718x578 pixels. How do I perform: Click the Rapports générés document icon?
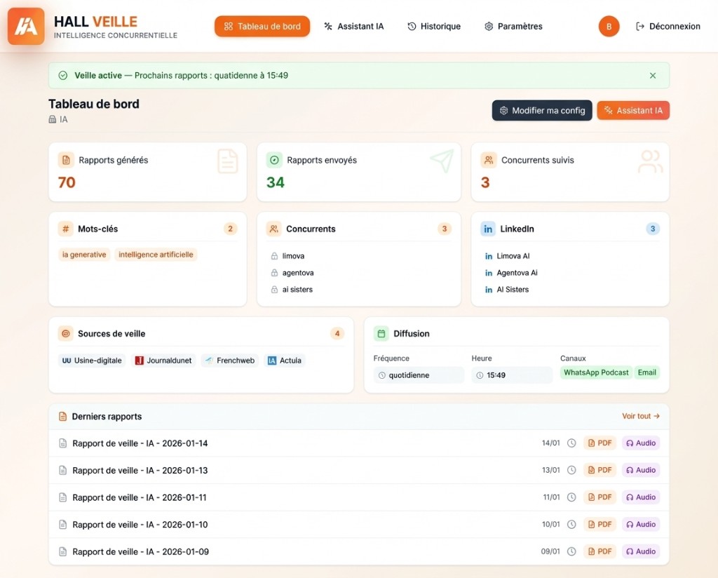pos(66,160)
